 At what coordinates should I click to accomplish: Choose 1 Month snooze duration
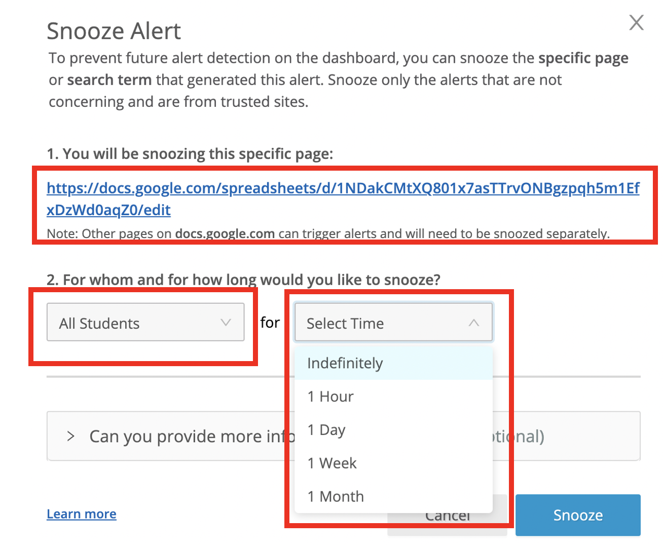point(336,497)
